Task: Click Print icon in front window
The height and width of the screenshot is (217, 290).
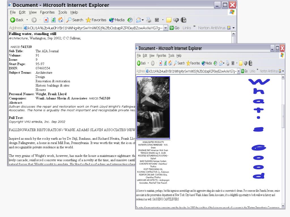Action: pos(227,63)
